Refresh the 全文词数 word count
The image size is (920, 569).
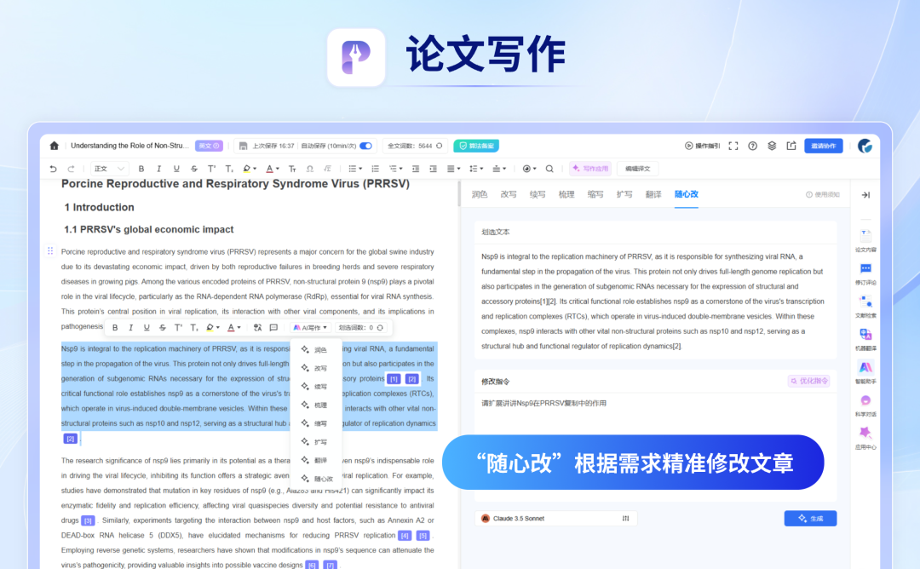pos(439,146)
